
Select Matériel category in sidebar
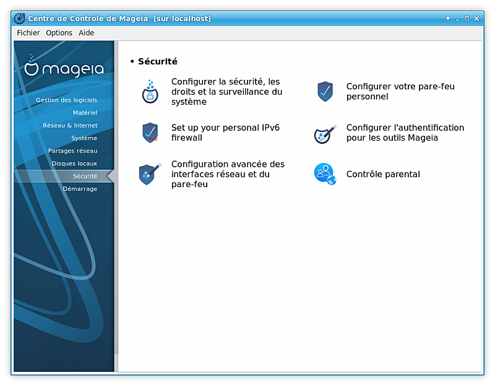[85, 113]
